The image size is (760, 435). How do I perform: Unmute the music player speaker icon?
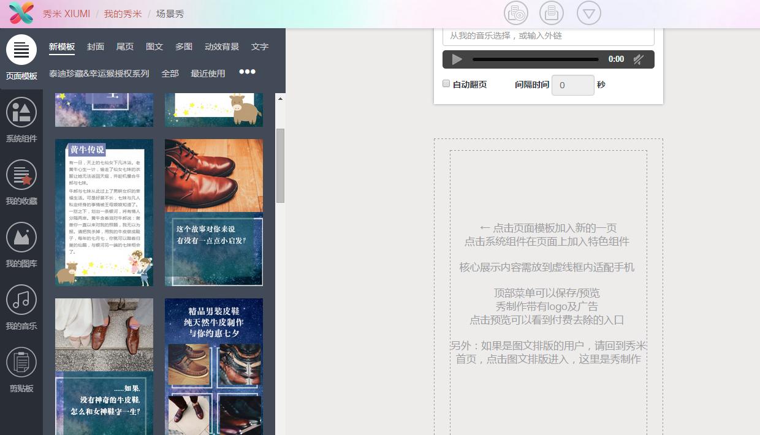(x=638, y=59)
